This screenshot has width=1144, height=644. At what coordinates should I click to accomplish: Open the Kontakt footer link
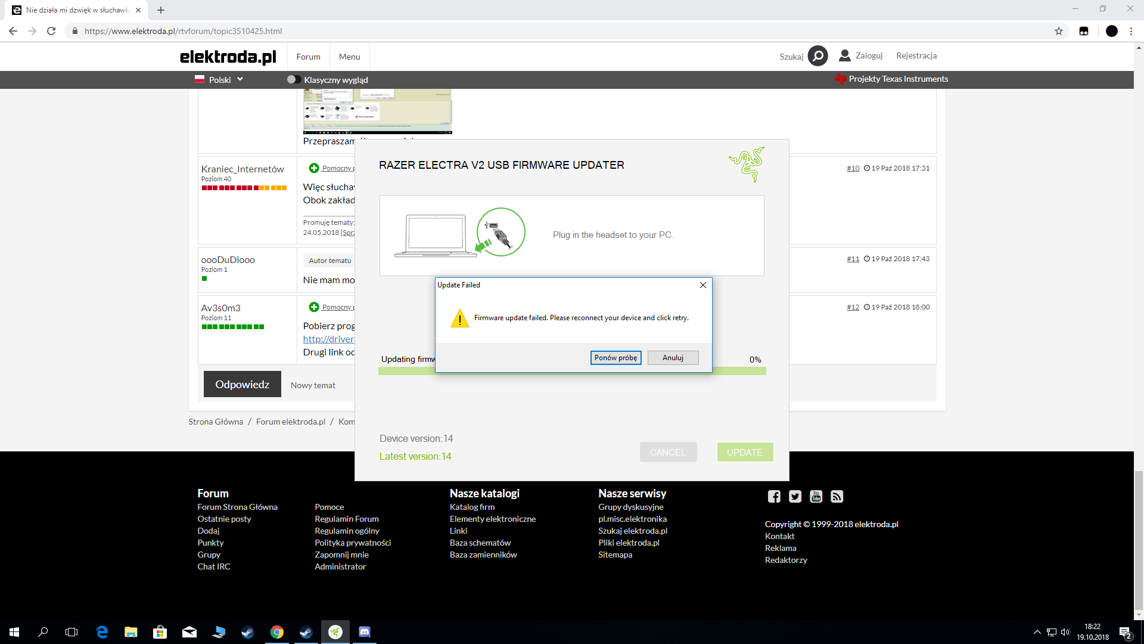tap(779, 536)
